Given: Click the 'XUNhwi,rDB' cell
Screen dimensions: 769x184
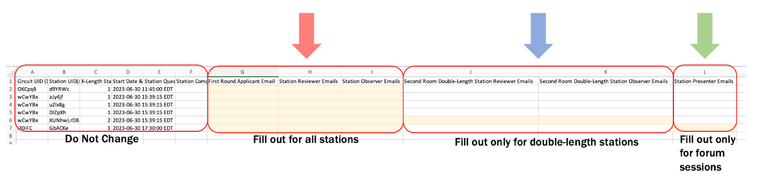Looking at the screenshot, I should (x=64, y=120).
